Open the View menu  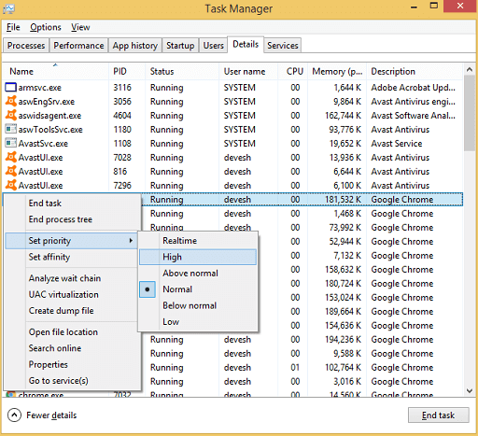[x=80, y=27]
